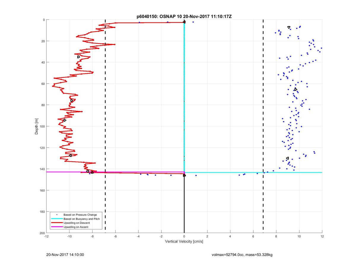This screenshot has height=262, width=356.
Task: Click the magenta line swatch in legend
Action: click(56, 227)
